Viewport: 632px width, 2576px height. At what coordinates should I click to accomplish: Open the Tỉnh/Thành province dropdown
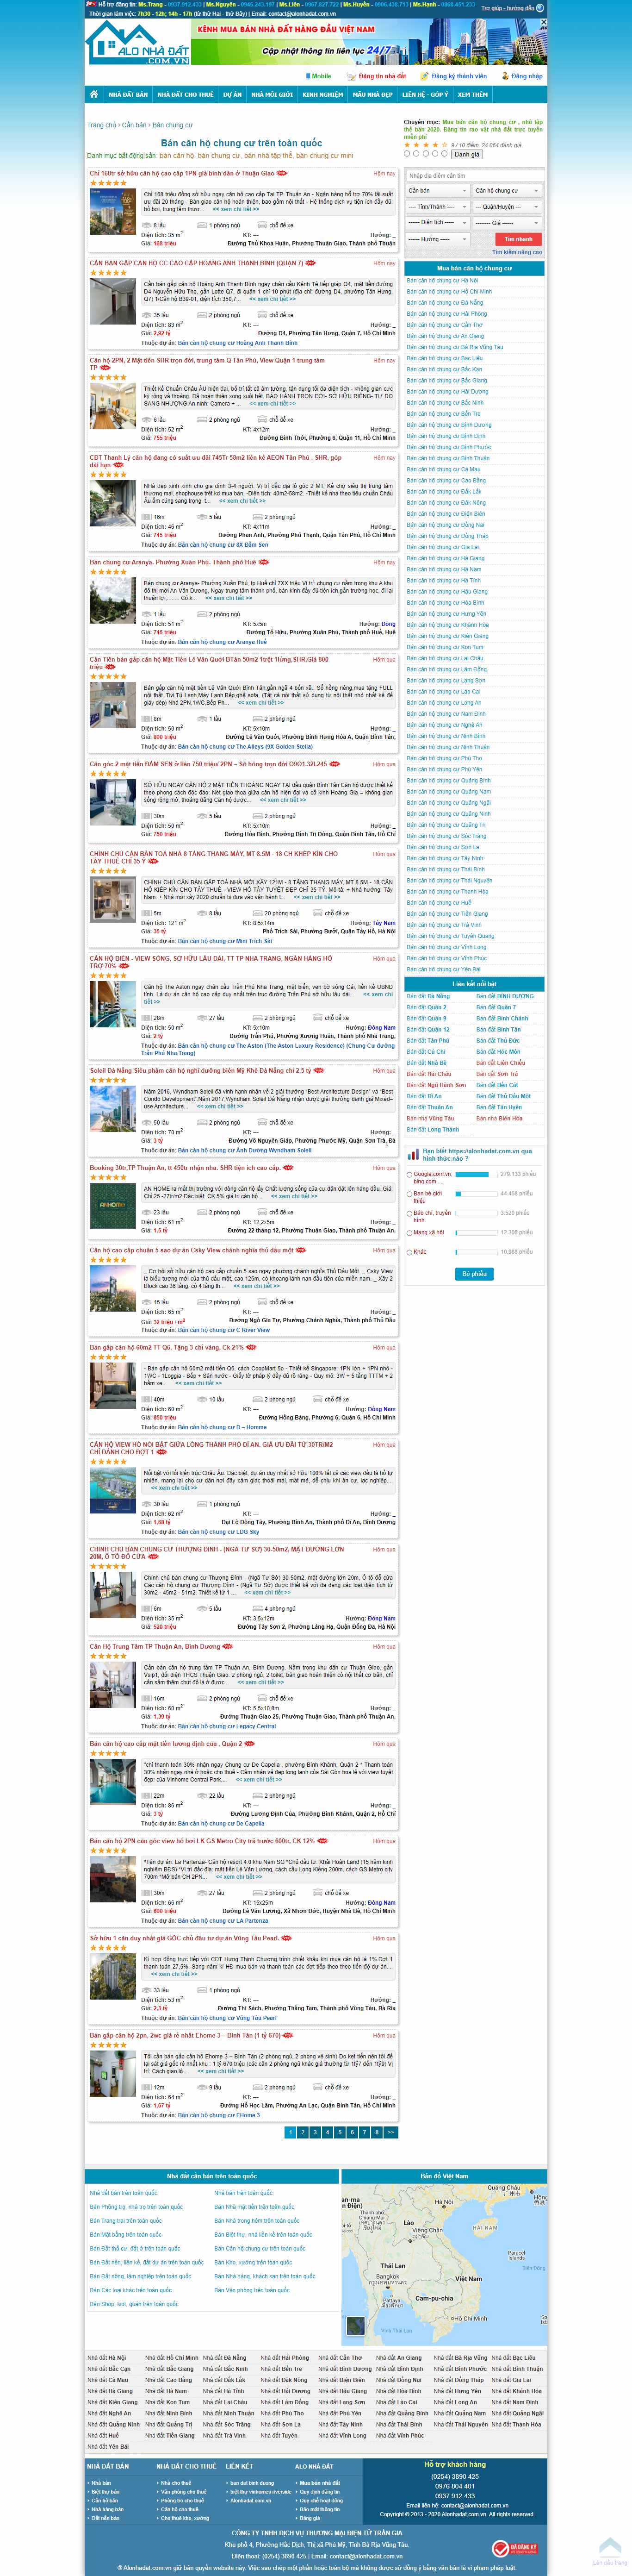pos(437,207)
